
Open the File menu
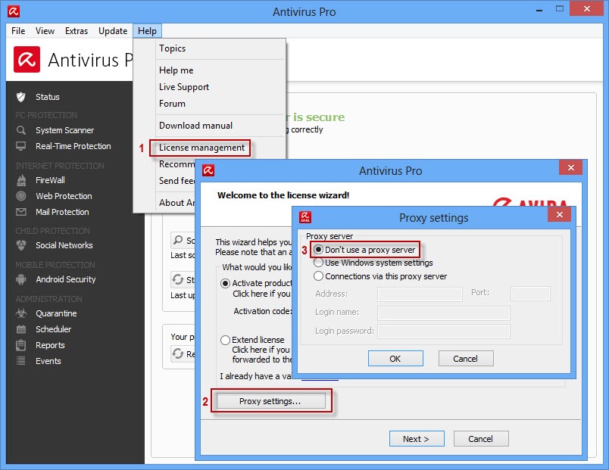18,31
